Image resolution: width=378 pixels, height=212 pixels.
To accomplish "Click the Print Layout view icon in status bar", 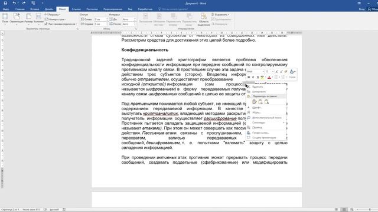I will (x=344, y=210).
